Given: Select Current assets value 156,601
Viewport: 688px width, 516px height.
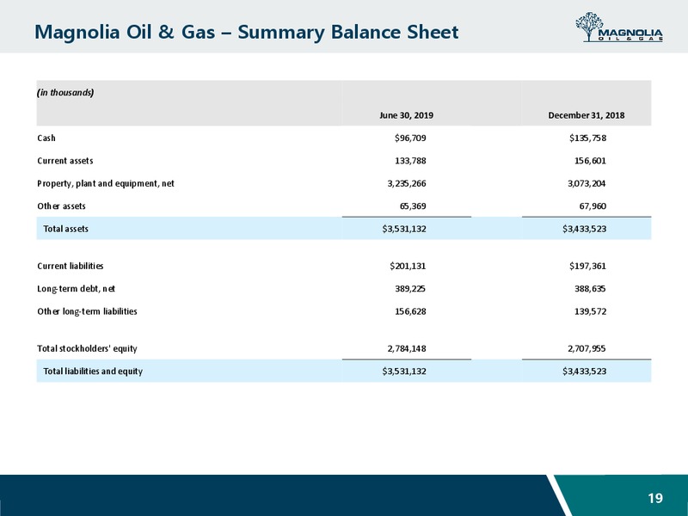Looking at the screenshot, I should (x=590, y=161).
